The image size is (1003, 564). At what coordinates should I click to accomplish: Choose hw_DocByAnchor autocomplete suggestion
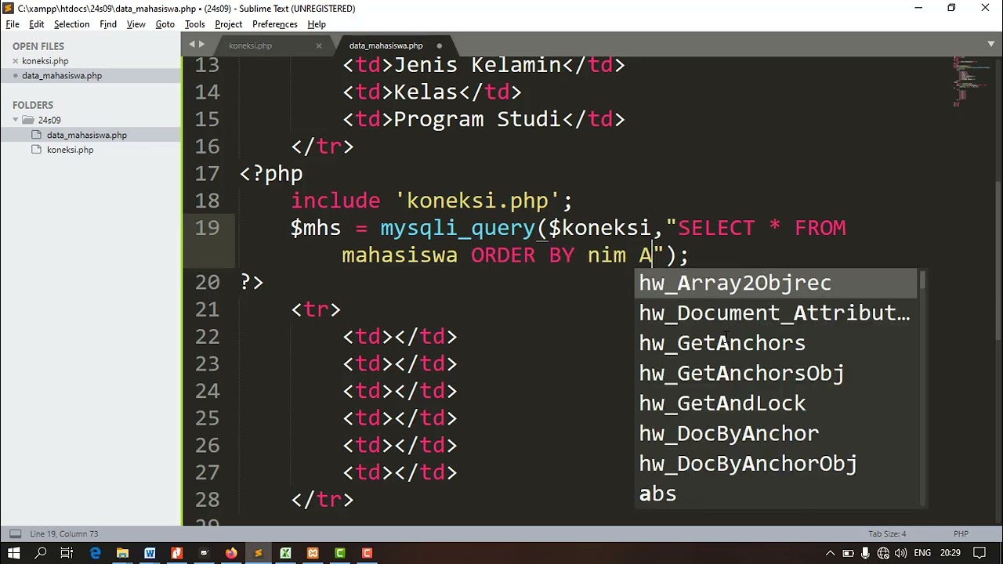(776, 433)
